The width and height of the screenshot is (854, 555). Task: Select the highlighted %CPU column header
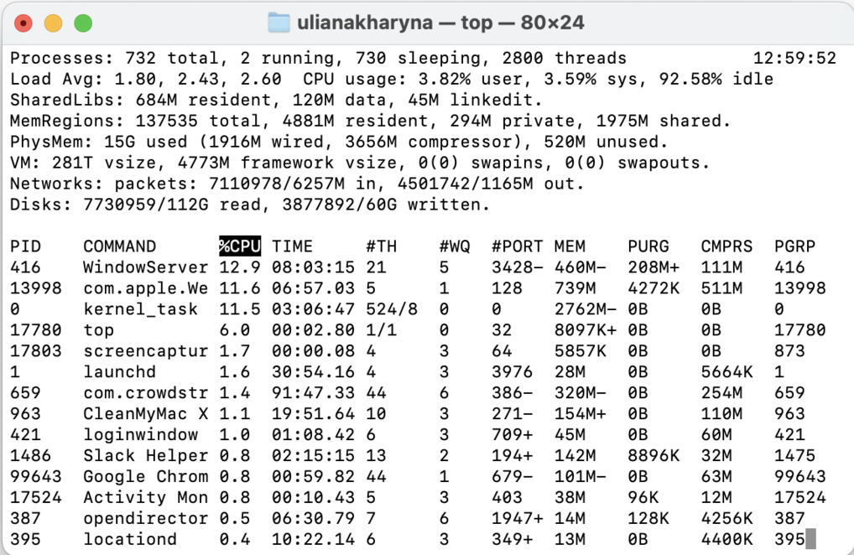coord(239,246)
